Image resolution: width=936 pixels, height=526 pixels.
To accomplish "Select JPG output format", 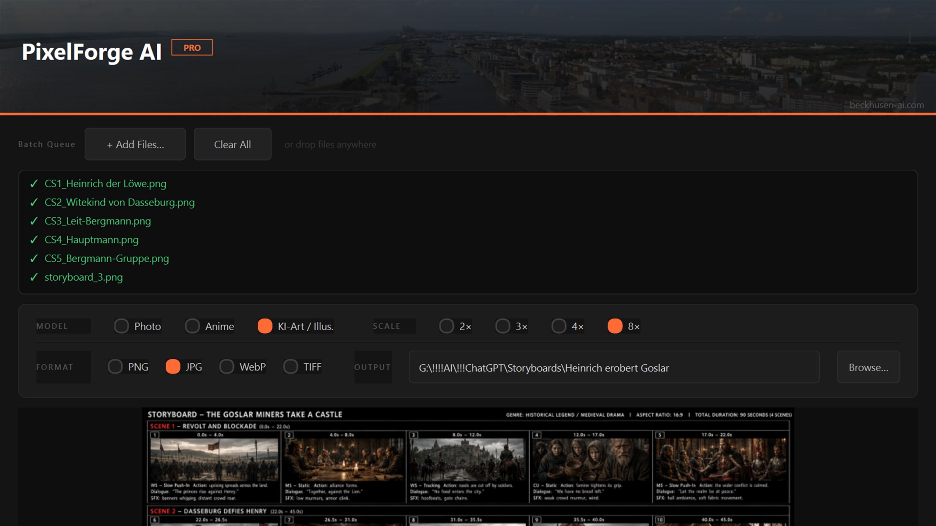I will (x=173, y=367).
